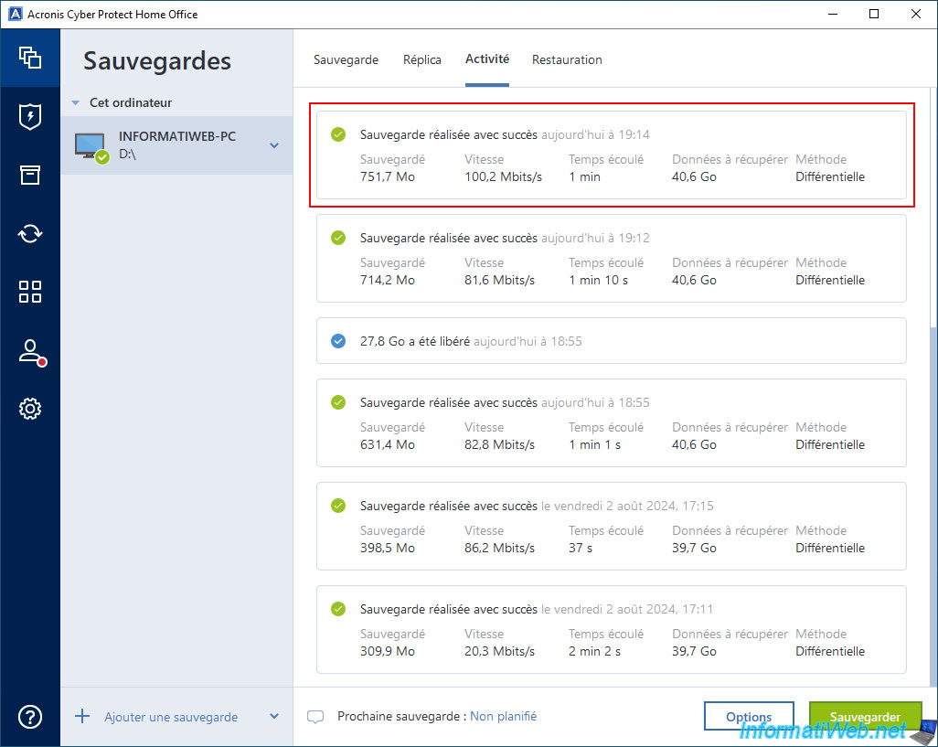The height and width of the screenshot is (747, 938).
Task: Open the Sync section icon
Action: click(x=30, y=233)
